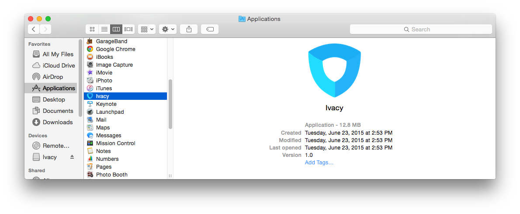Go back with the left arrow
This screenshot has height=214, width=520.
pyautogui.click(x=34, y=29)
